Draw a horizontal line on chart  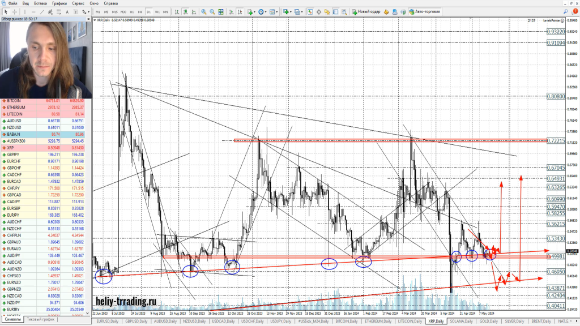point(35,11)
